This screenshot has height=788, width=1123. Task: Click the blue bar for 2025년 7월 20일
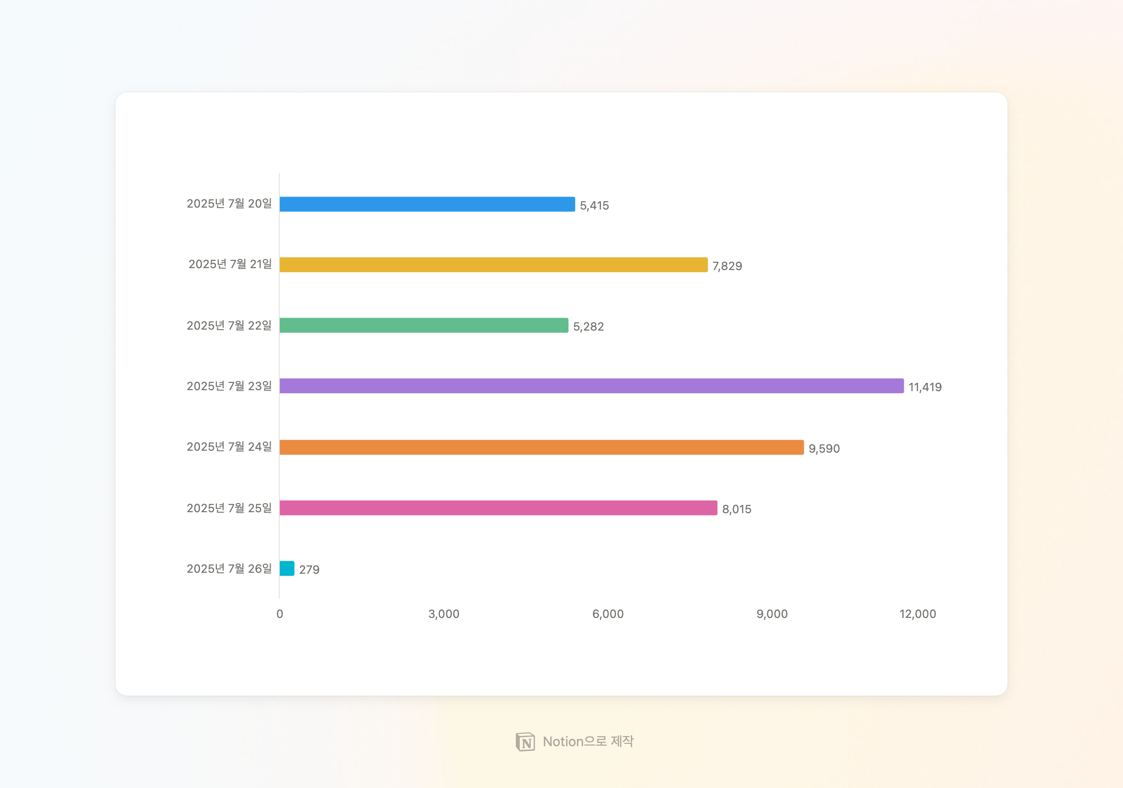(x=427, y=204)
